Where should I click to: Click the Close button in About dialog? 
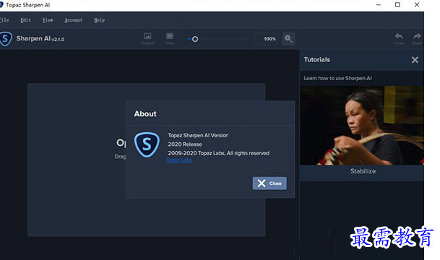pyautogui.click(x=269, y=183)
